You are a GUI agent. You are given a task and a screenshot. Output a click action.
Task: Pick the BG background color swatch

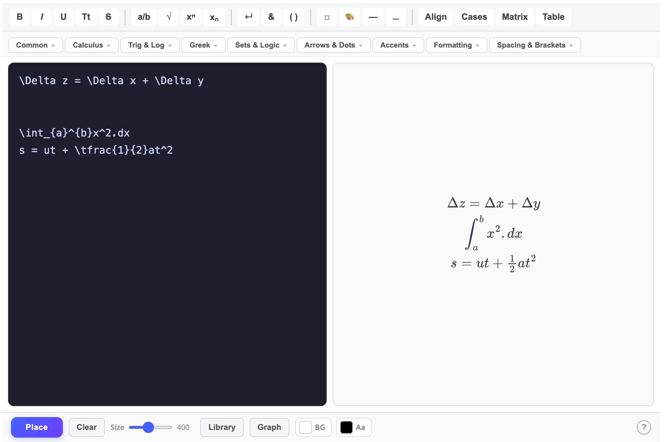click(306, 427)
